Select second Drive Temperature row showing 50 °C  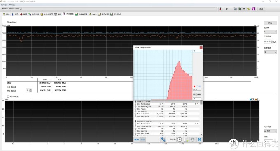coord(167,124)
